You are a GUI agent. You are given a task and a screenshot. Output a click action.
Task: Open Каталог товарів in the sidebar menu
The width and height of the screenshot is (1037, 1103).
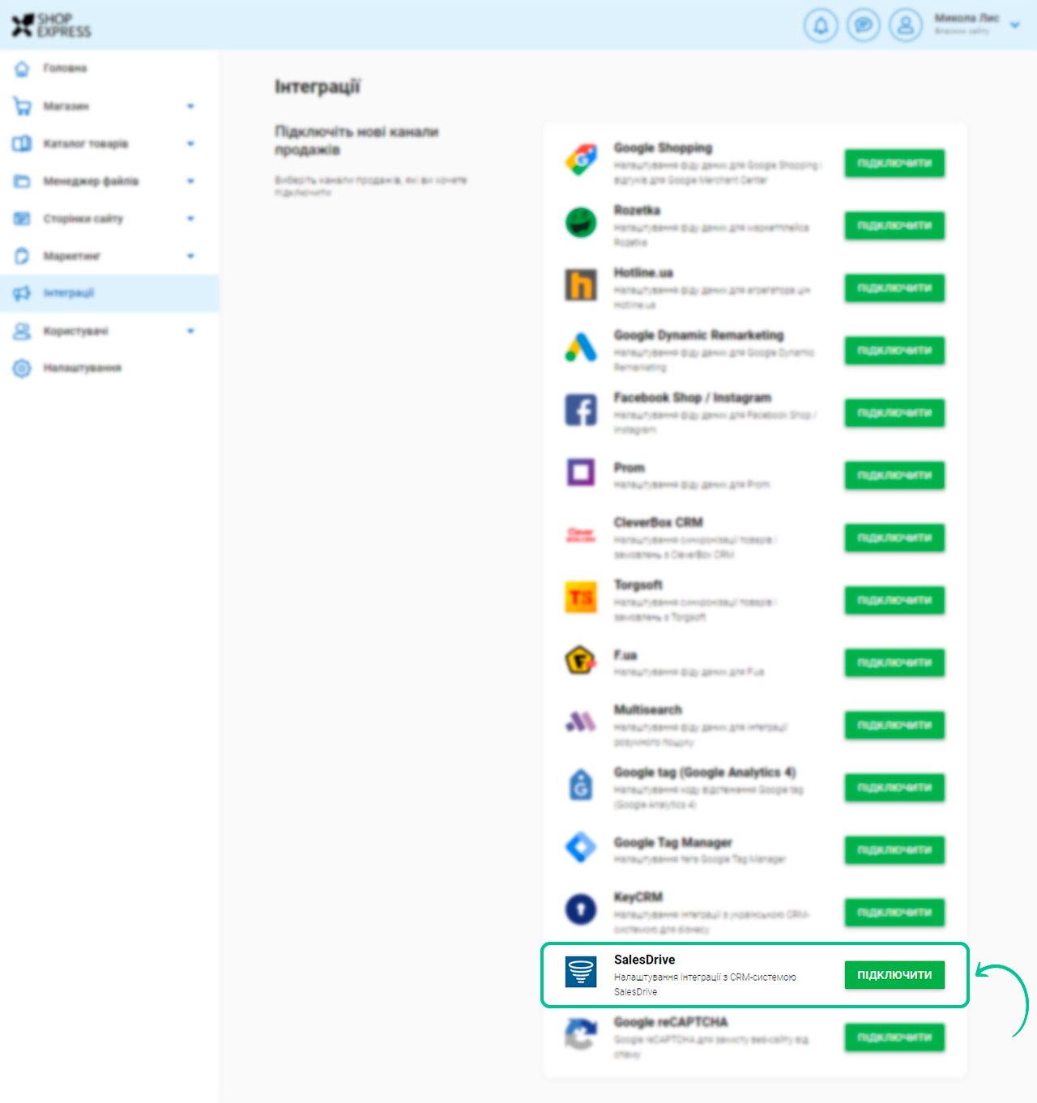pyautogui.click(x=86, y=144)
